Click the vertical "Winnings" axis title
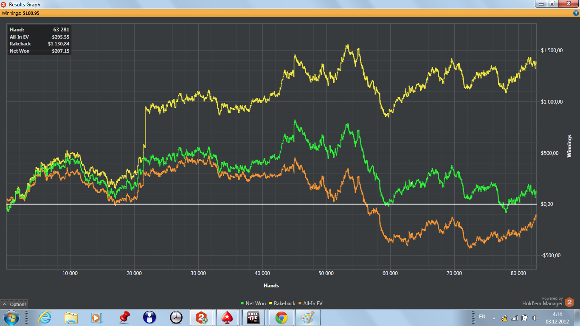 pos(569,146)
